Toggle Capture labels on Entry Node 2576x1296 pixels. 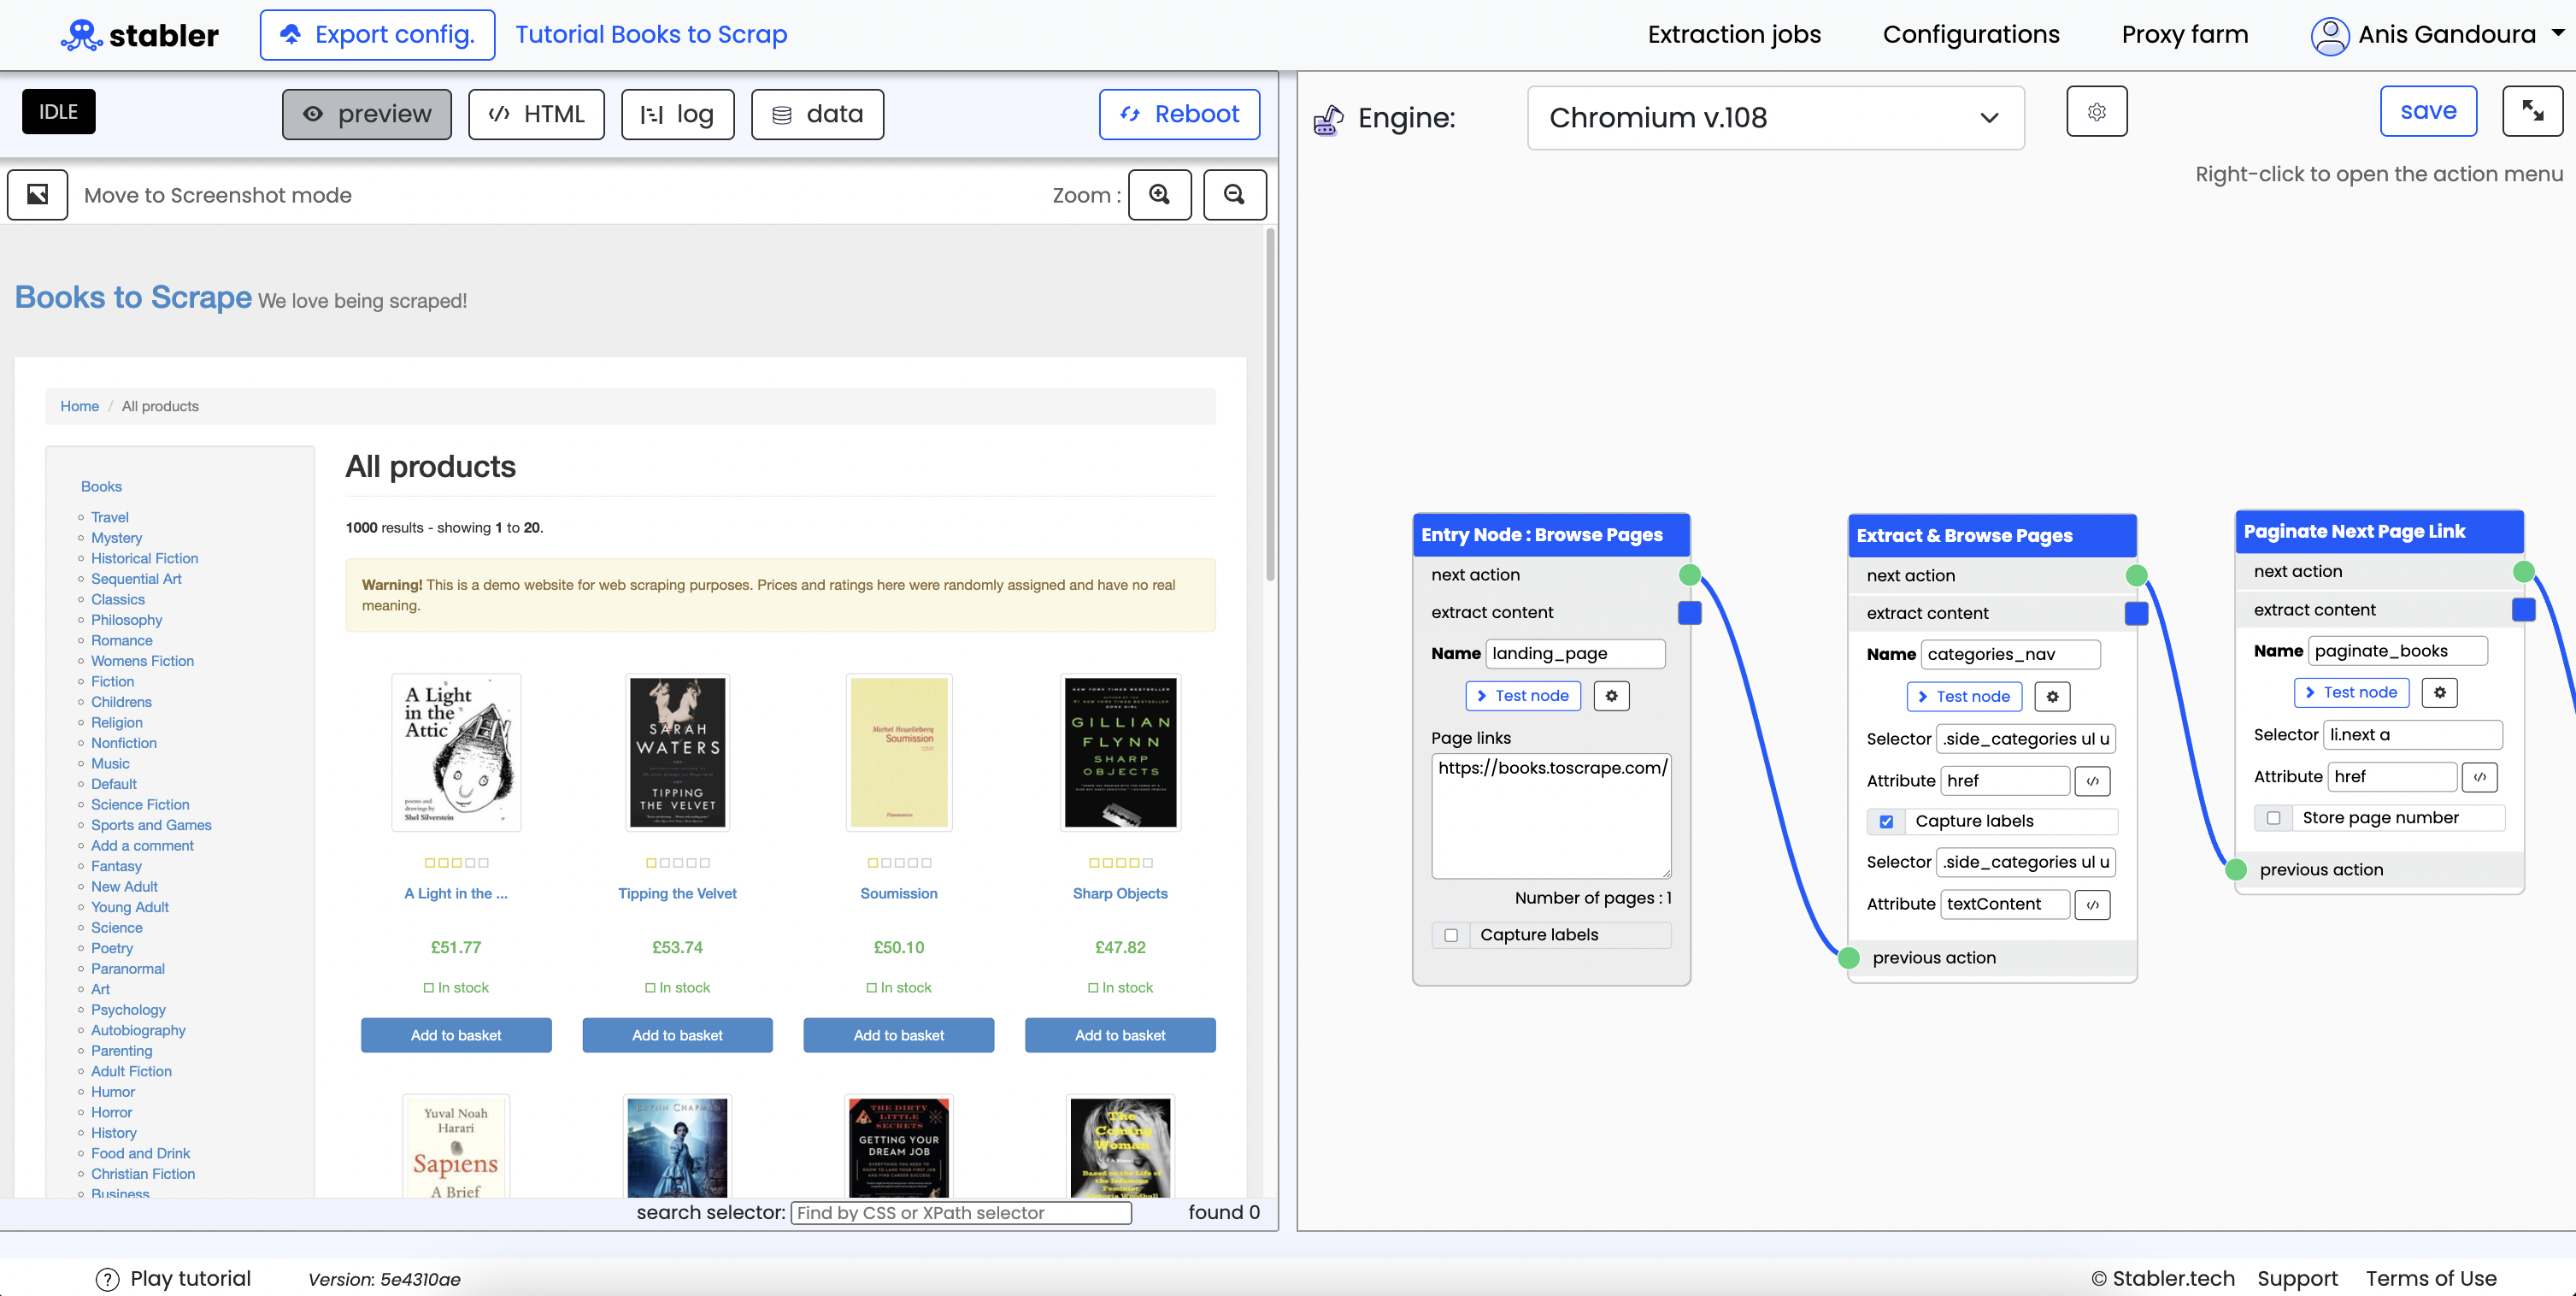point(1451,936)
